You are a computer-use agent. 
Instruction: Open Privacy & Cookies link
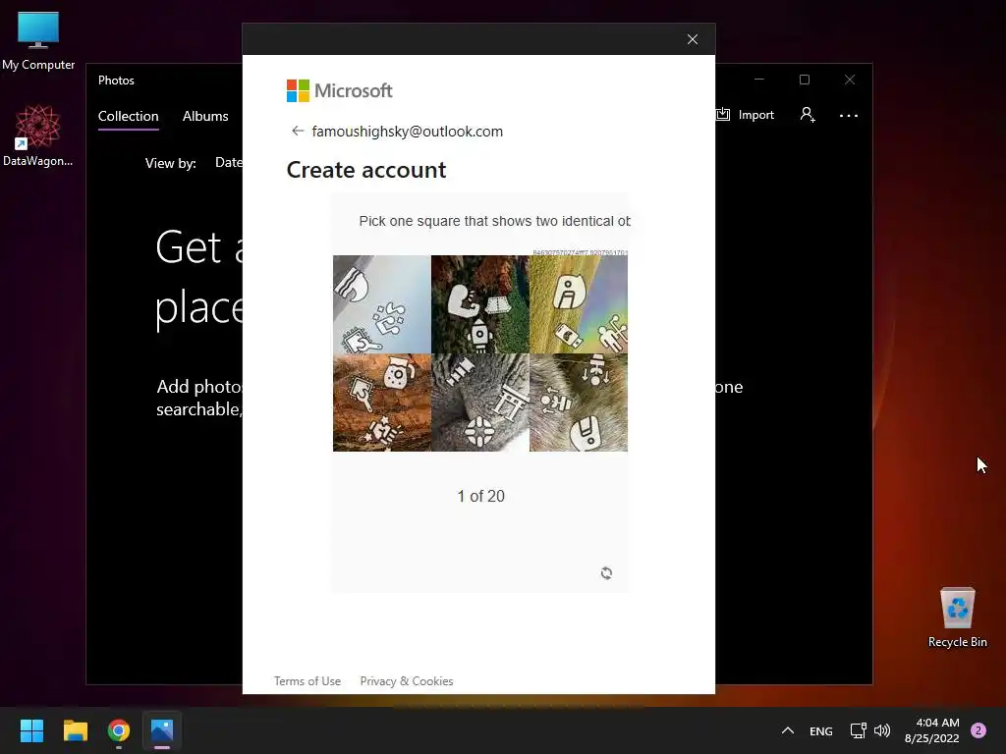click(407, 681)
